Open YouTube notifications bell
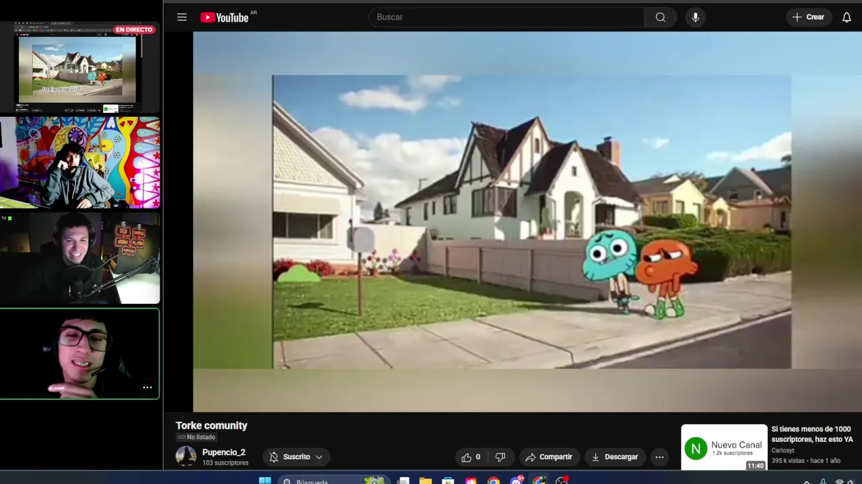 [x=847, y=17]
